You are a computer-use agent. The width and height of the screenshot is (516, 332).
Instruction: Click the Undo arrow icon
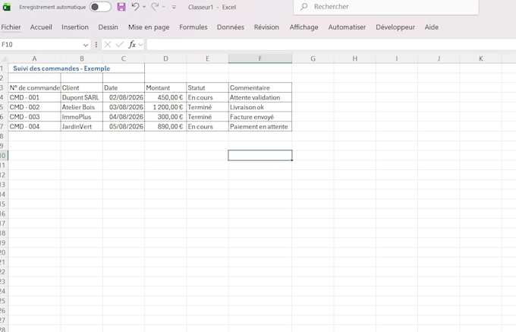[x=135, y=7]
